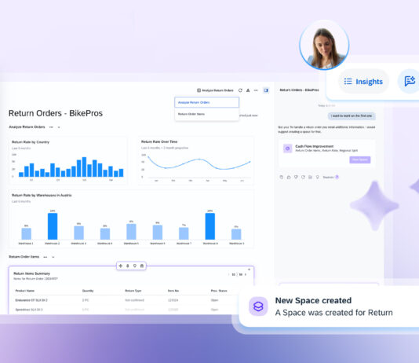
Task: Click the Warehouse 2 bar in chart
Action: [53, 226]
